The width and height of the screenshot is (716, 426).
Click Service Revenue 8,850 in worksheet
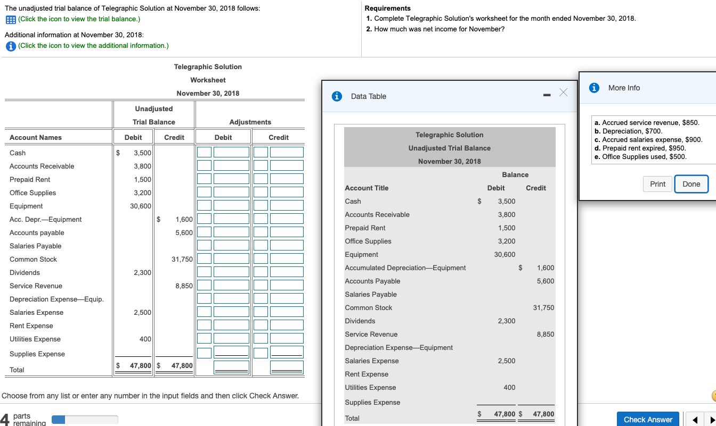point(184,286)
